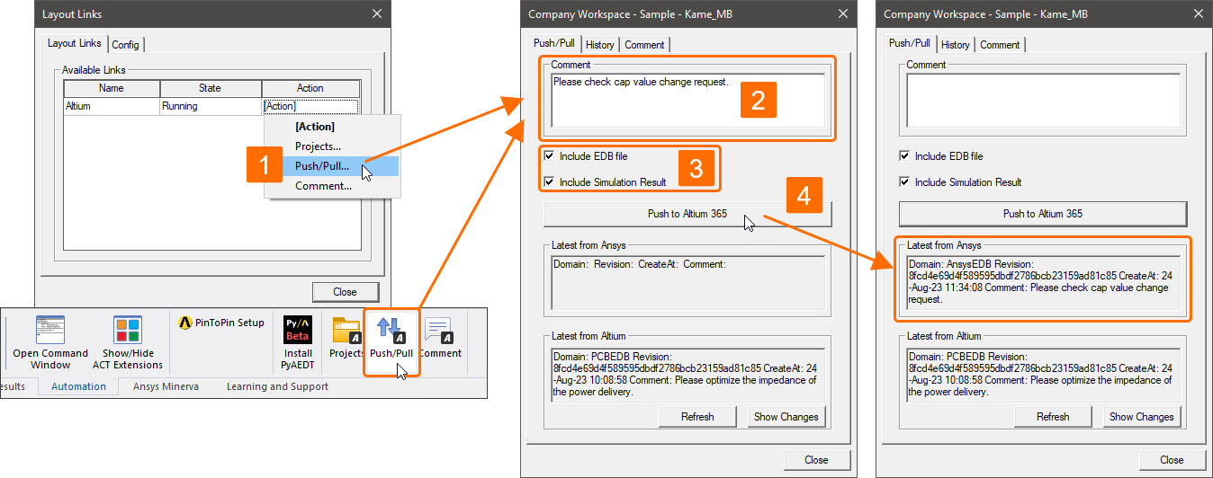Click State column header in Available Links

point(211,88)
